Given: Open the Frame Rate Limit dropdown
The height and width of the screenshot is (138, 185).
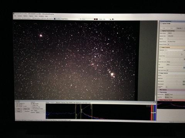Looking at the screenshot, I should 176,62.
